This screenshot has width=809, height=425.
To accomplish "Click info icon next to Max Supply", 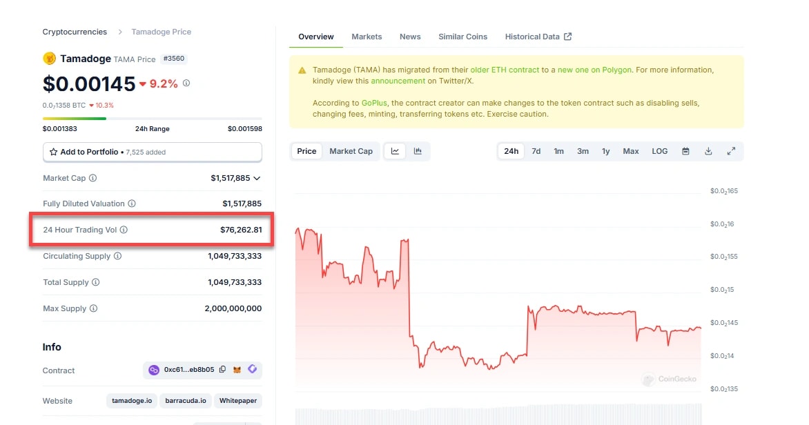I will (x=93, y=308).
